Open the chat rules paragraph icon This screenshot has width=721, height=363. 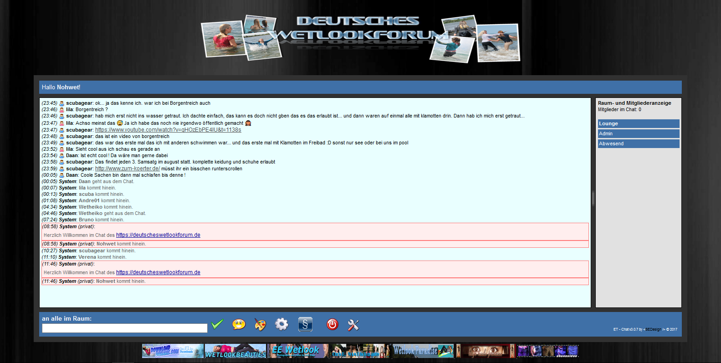pyautogui.click(x=305, y=324)
